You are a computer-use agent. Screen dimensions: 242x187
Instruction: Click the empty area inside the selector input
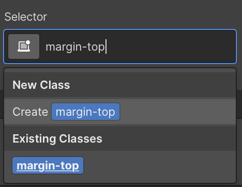pos(171,46)
